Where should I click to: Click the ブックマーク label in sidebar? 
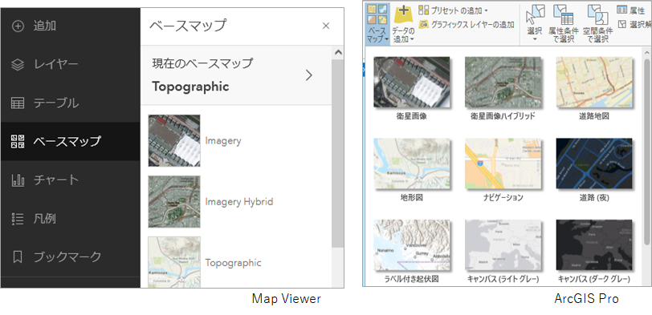pyautogui.click(x=67, y=257)
